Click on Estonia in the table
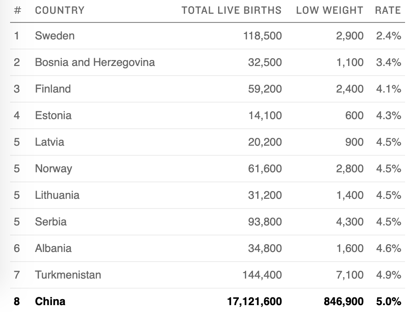The width and height of the screenshot is (417, 312). 53,115
